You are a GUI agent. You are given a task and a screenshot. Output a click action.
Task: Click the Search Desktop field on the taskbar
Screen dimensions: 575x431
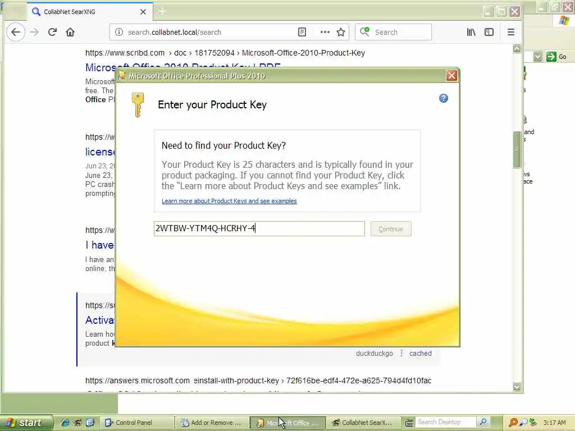pos(445,422)
